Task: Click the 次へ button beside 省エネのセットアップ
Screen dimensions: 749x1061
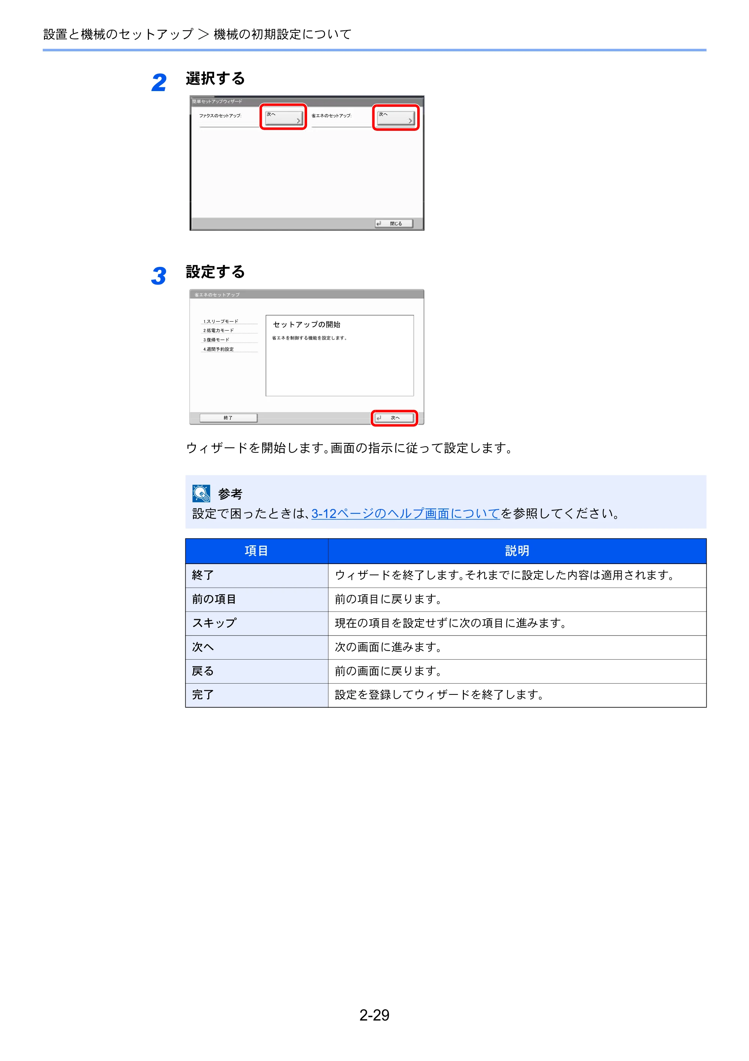Action: (x=396, y=117)
